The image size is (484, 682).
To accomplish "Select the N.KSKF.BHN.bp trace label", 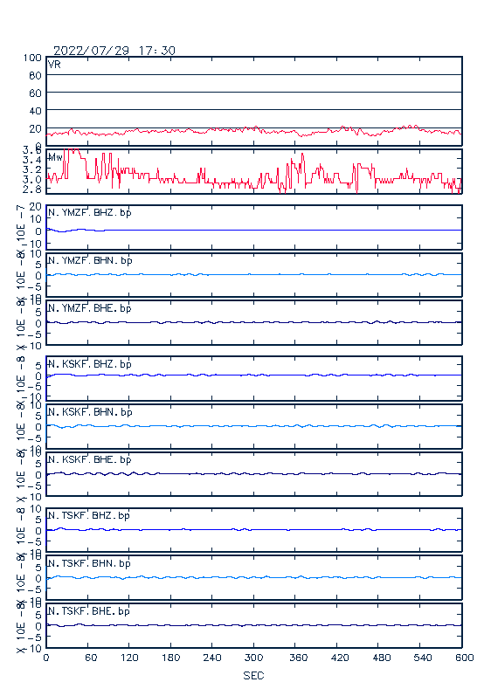I will click(x=90, y=412).
